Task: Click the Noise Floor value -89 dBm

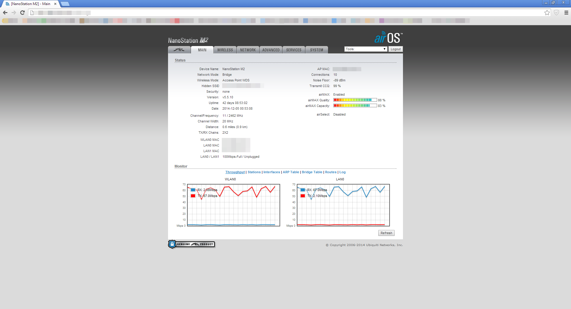Action: click(x=339, y=80)
